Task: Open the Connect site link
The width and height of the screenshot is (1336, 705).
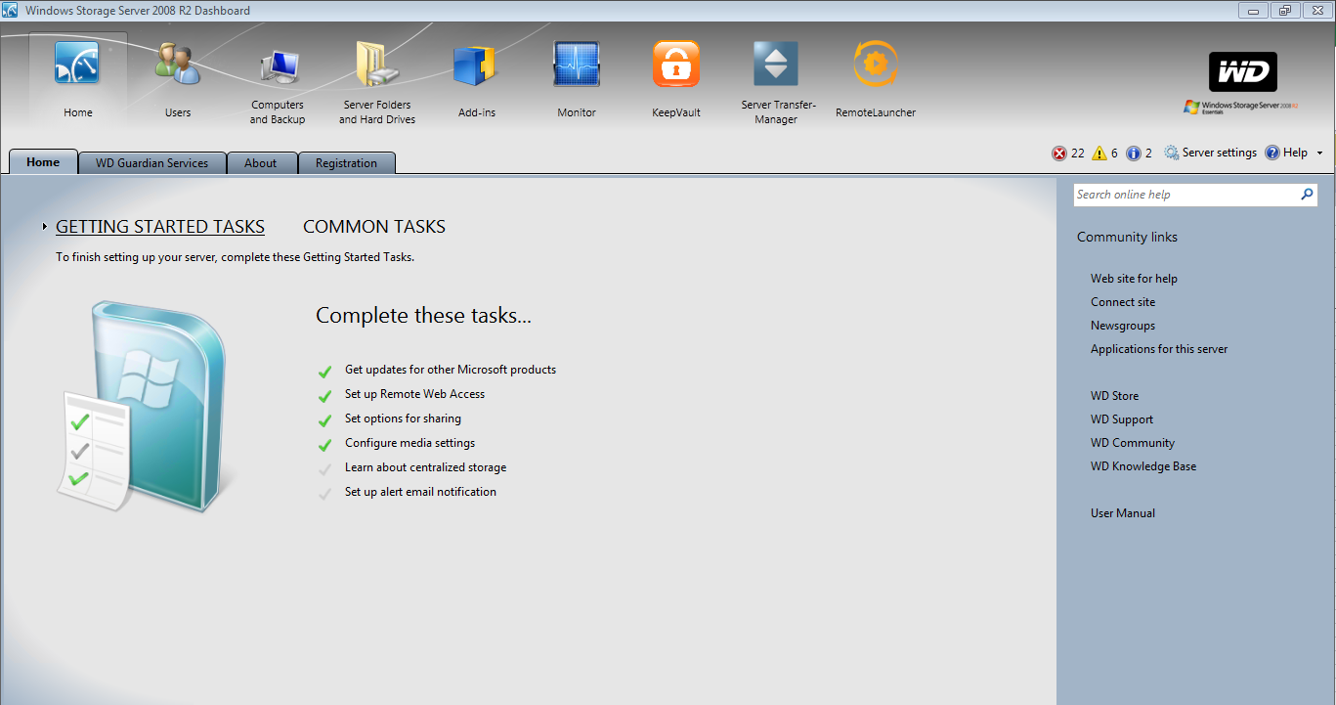Action: point(1123,302)
